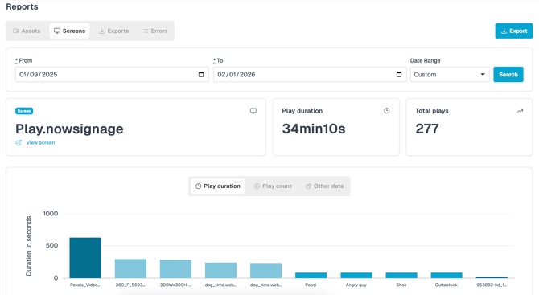Go to the Errors tab
Screen dimensions: 539x295
[x=155, y=31]
